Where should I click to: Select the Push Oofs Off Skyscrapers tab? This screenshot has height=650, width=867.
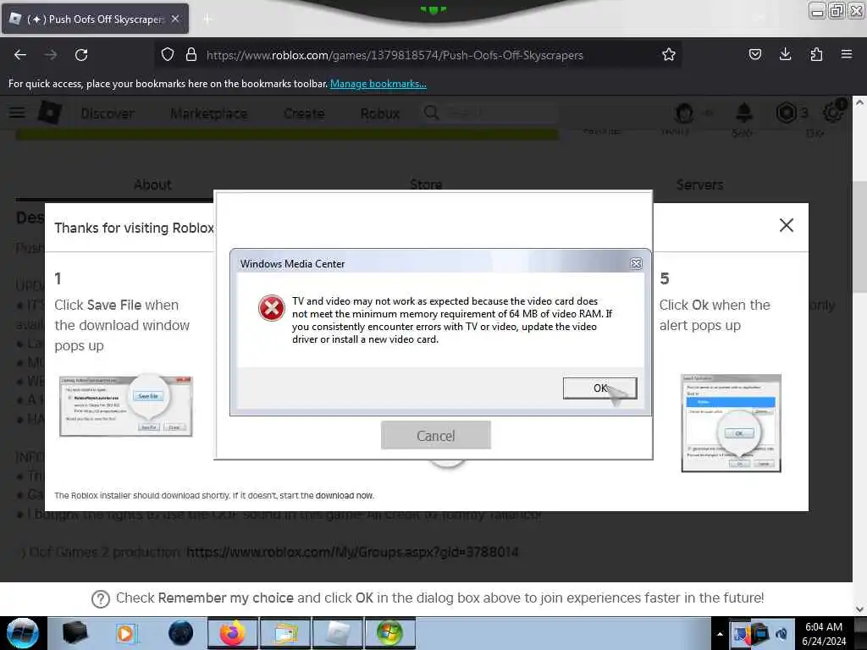coord(95,19)
